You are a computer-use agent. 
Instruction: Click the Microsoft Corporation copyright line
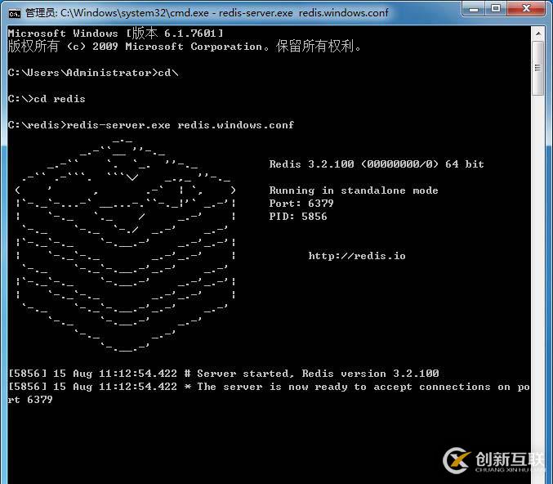(185, 47)
